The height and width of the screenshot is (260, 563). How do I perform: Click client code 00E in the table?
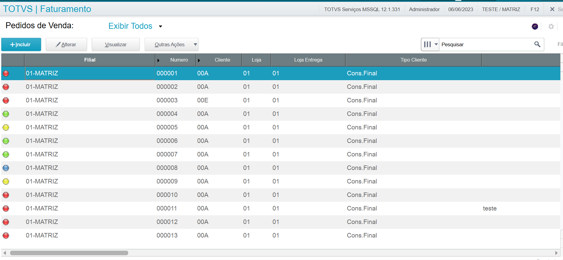[x=203, y=100]
